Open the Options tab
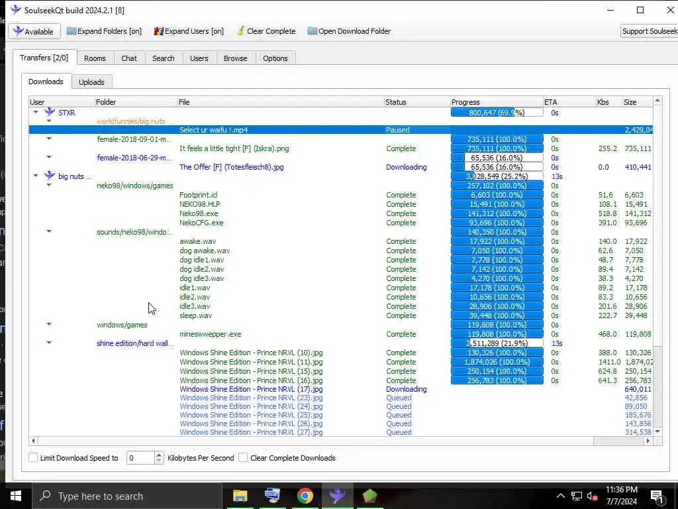The height and width of the screenshot is (509, 678). point(275,58)
